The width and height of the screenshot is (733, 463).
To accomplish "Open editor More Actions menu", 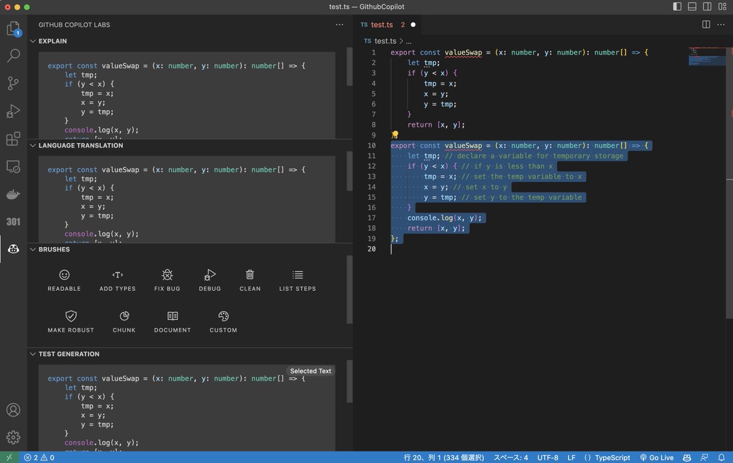I will (722, 24).
